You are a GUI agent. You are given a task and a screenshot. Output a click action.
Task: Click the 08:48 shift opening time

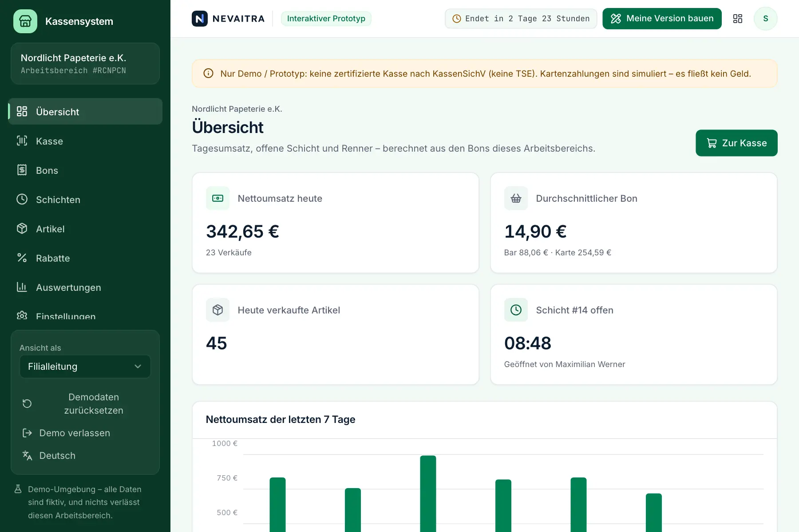coord(528,343)
